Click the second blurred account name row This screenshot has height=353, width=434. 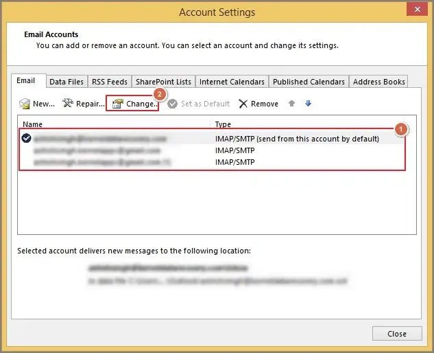pos(97,150)
